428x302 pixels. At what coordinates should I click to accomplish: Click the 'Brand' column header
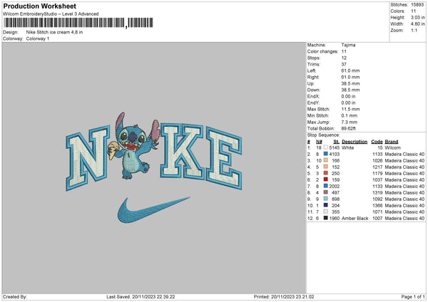pyautogui.click(x=392, y=142)
